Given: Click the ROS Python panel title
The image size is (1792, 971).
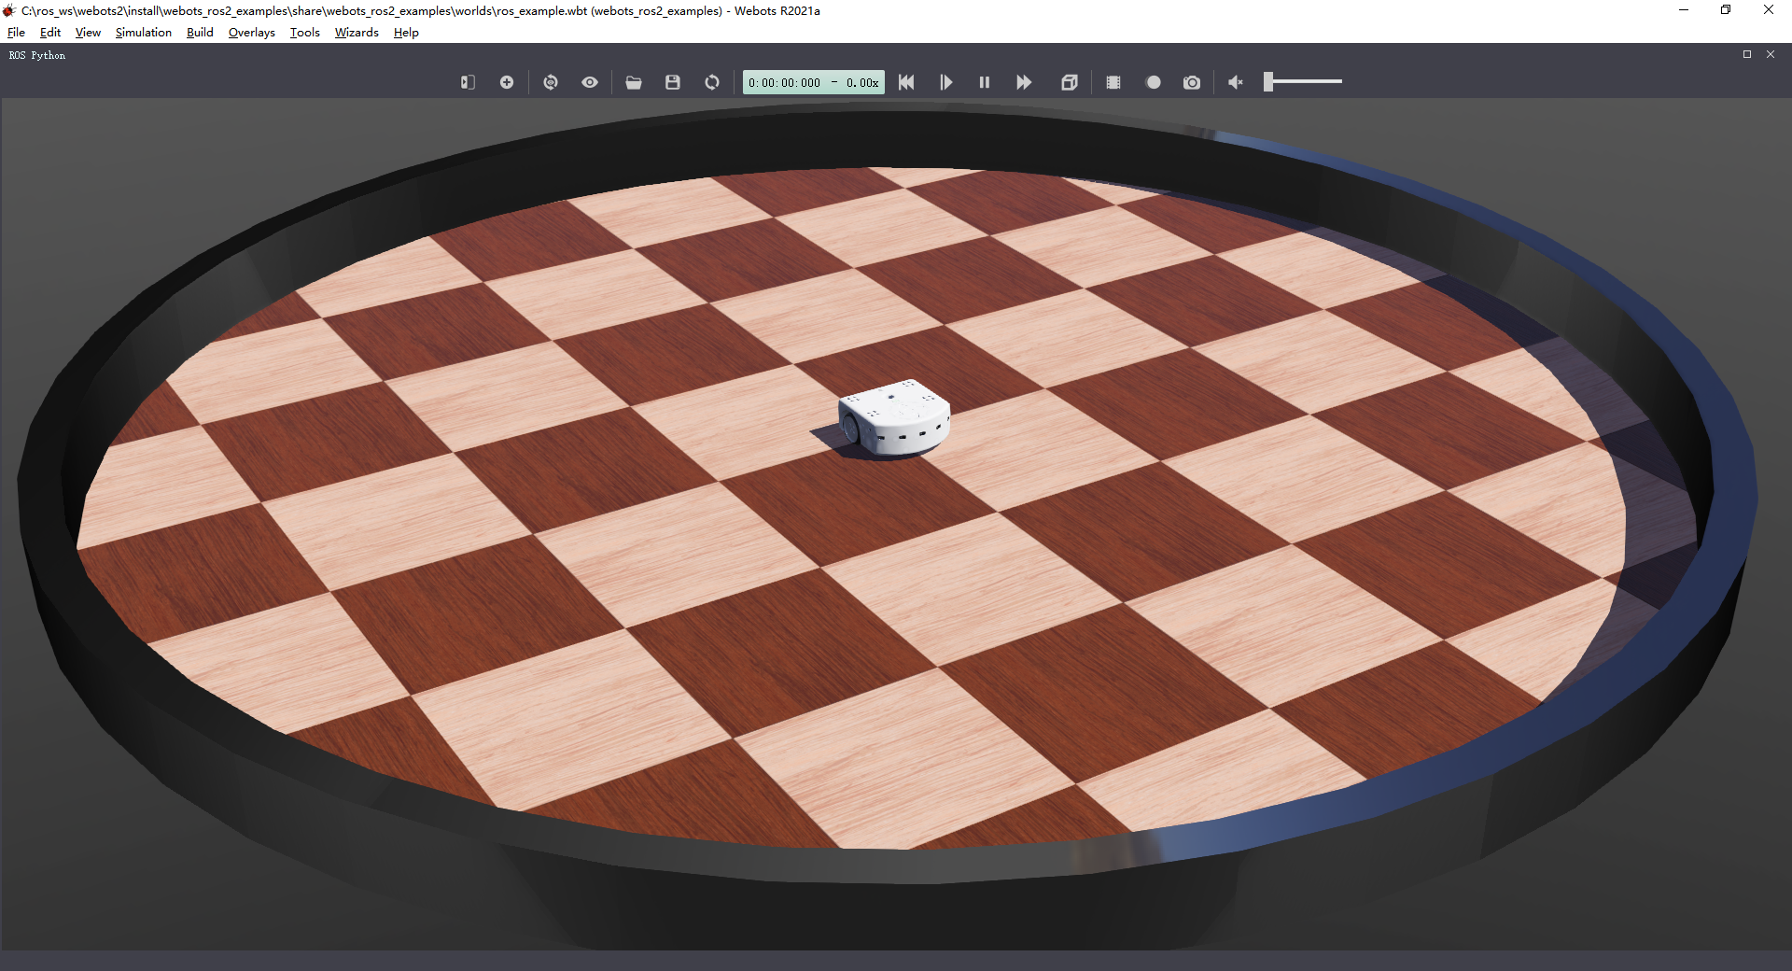Looking at the screenshot, I should 37,55.
